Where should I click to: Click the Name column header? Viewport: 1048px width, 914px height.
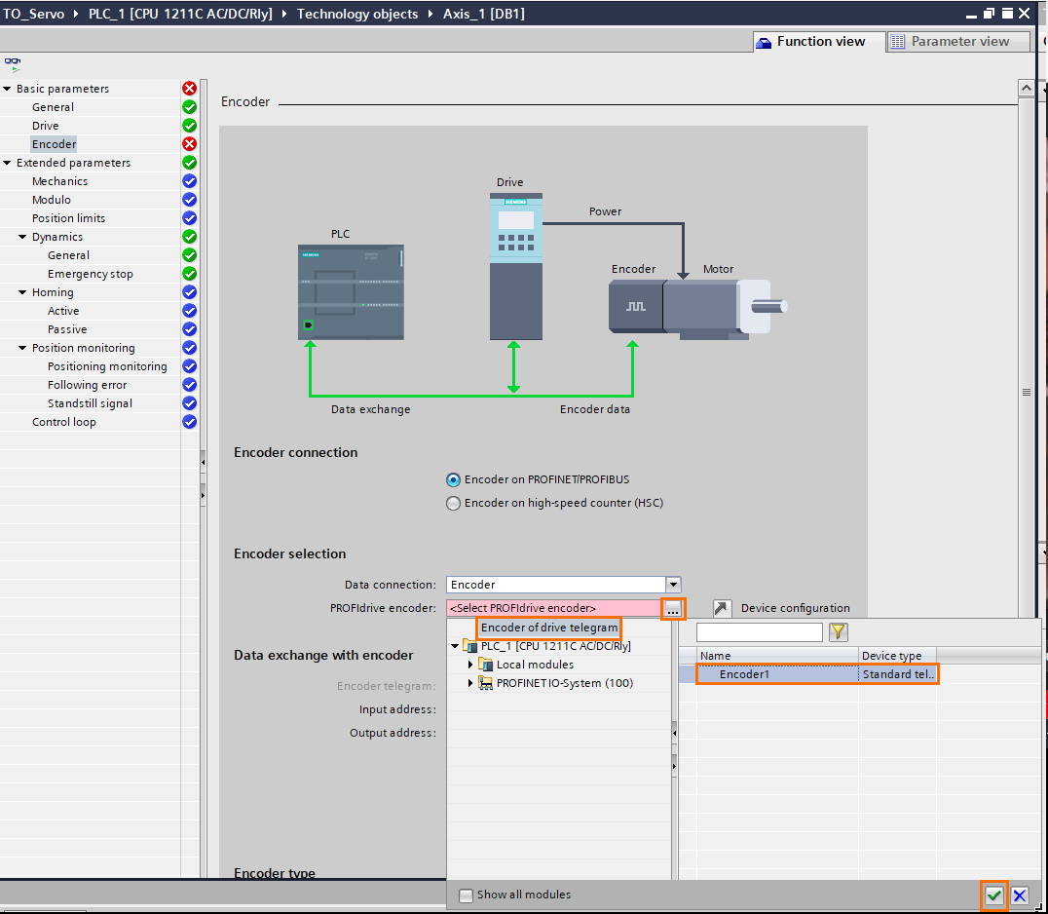click(x=777, y=656)
